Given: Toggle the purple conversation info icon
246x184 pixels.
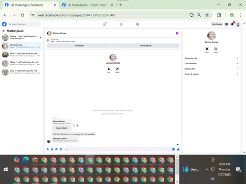Looking at the screenshot, I should [x=177, y=33].
